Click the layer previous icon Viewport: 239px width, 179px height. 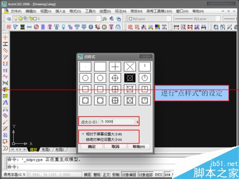point(112,19)
